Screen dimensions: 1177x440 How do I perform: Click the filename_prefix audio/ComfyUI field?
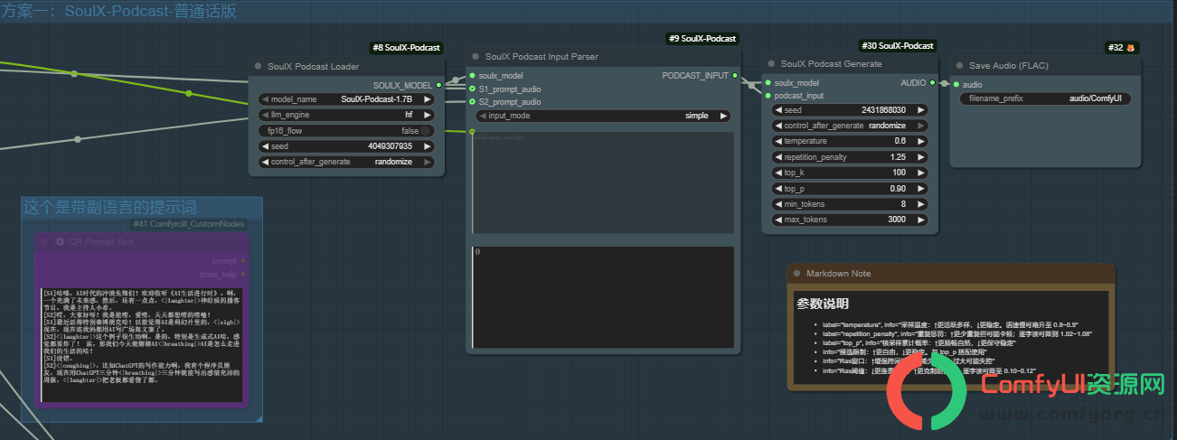pos(1045,99)
